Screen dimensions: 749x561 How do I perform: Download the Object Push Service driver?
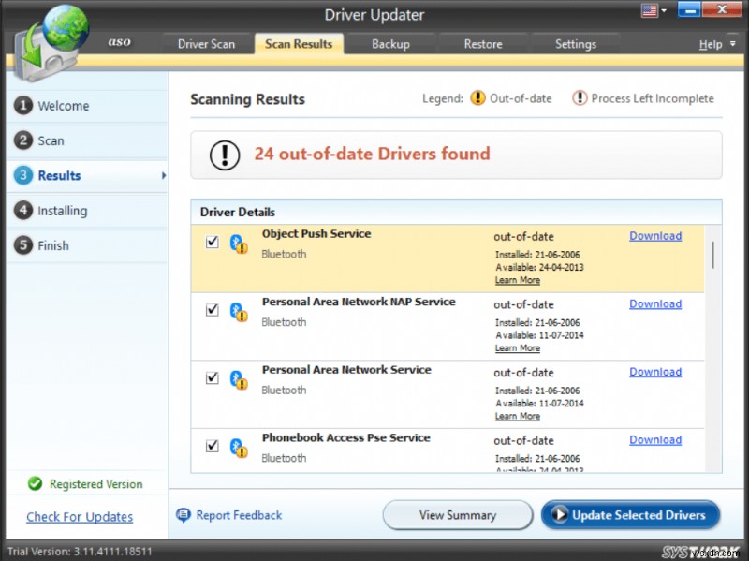pos(655,236)
